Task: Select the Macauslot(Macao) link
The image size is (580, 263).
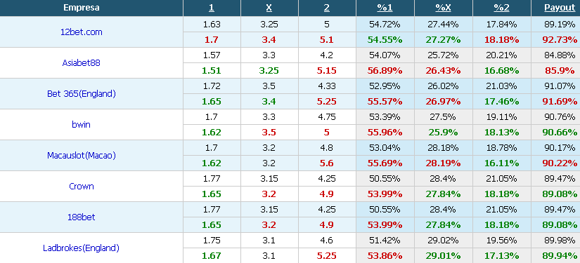Action: (82, 156)
